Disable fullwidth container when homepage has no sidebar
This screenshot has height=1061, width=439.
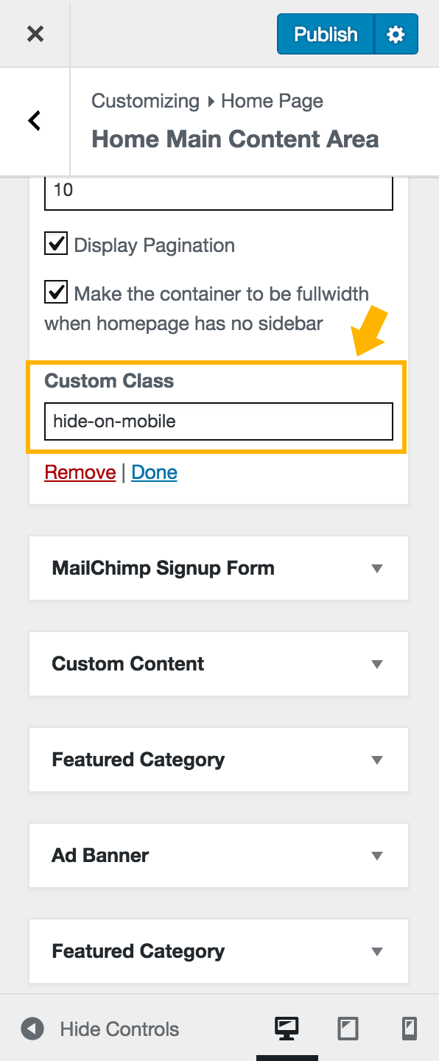click(x=55, y=292)
